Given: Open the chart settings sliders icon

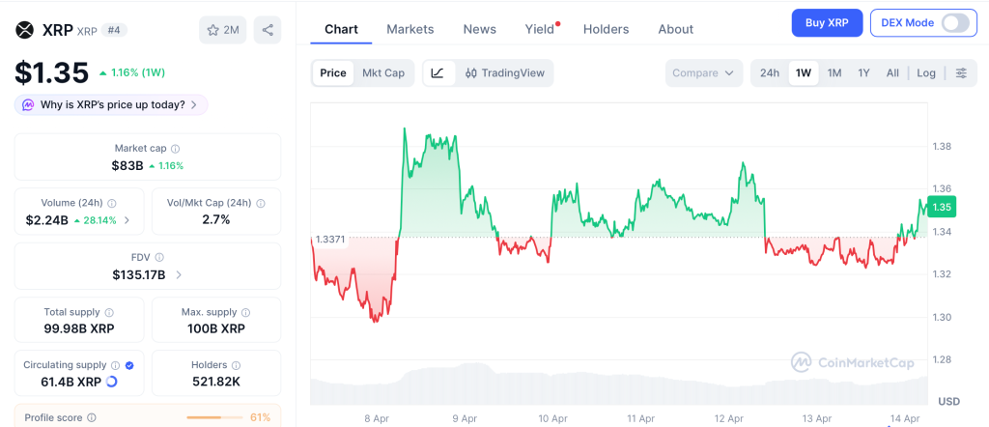Looking at the screenshot, I should (x=961, y=73).
